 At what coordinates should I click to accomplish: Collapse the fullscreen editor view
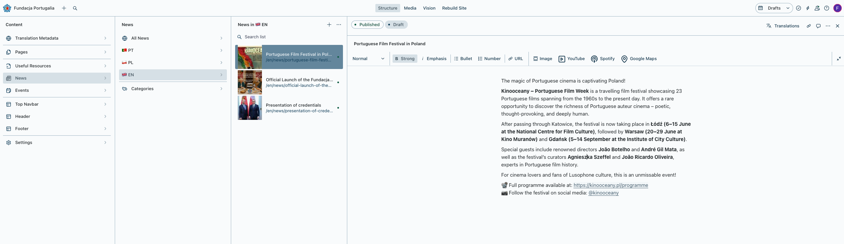[839, 59]
